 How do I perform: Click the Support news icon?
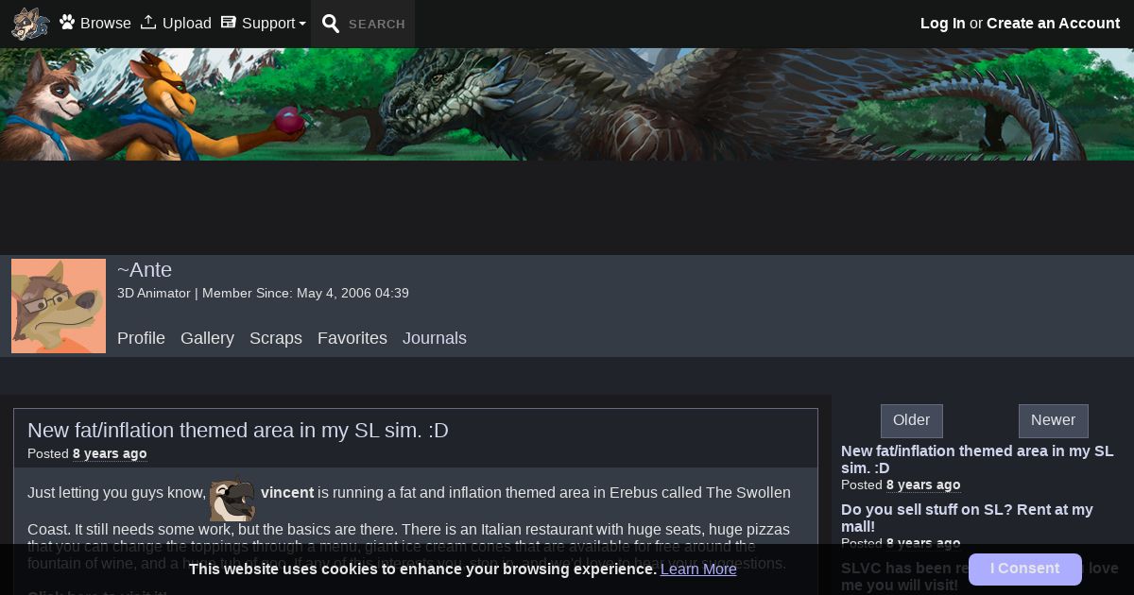228,23
